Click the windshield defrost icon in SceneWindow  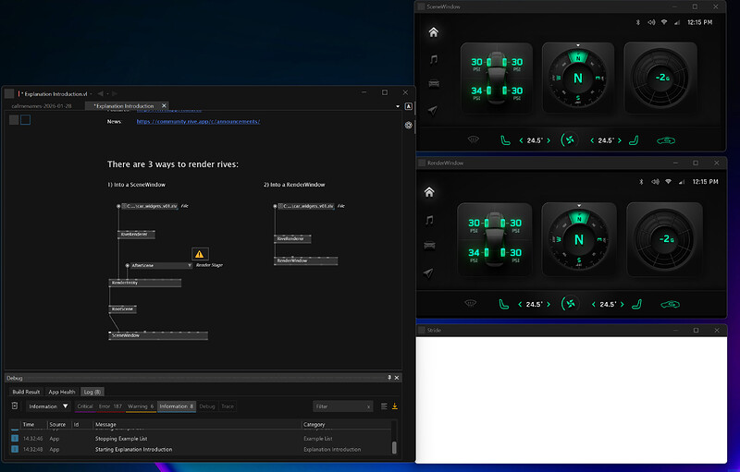pyautogui.click(x=473, y=140)
